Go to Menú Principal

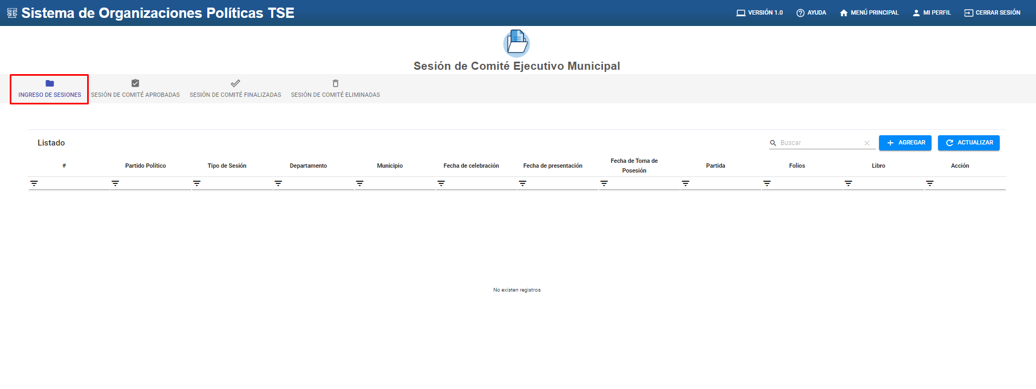869,12
